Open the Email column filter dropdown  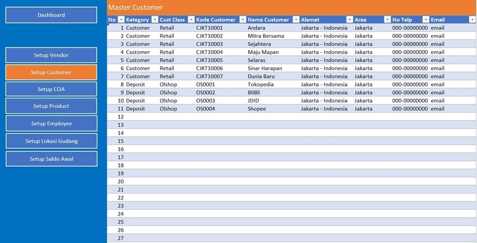click(x=472, y=20)
